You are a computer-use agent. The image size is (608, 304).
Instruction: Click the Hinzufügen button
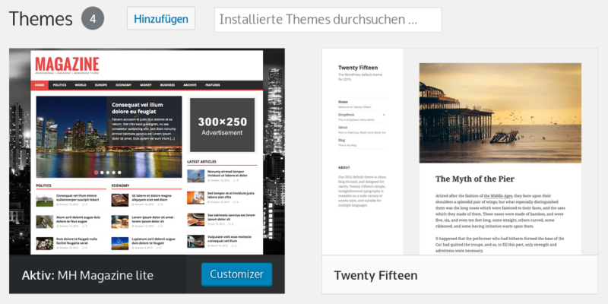point(161,18)
